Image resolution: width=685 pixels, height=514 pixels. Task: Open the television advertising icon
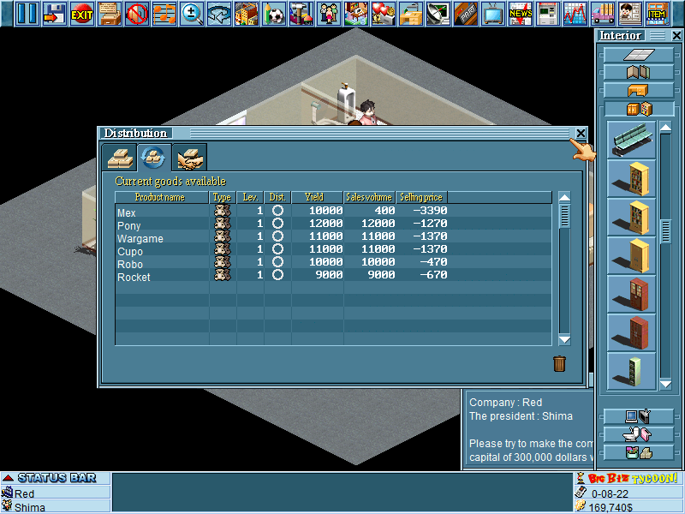click(x=493, y=14)
